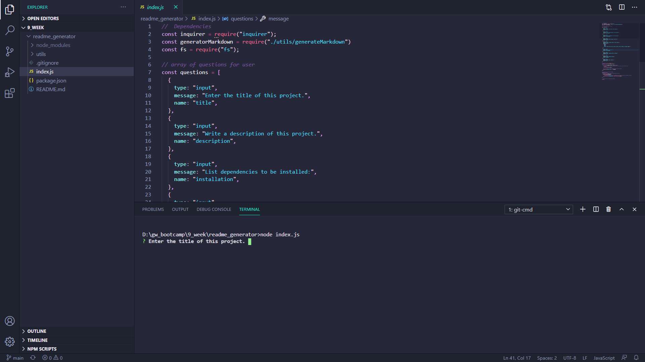
Task: Split the editor to the side
Action: point(622,7)
